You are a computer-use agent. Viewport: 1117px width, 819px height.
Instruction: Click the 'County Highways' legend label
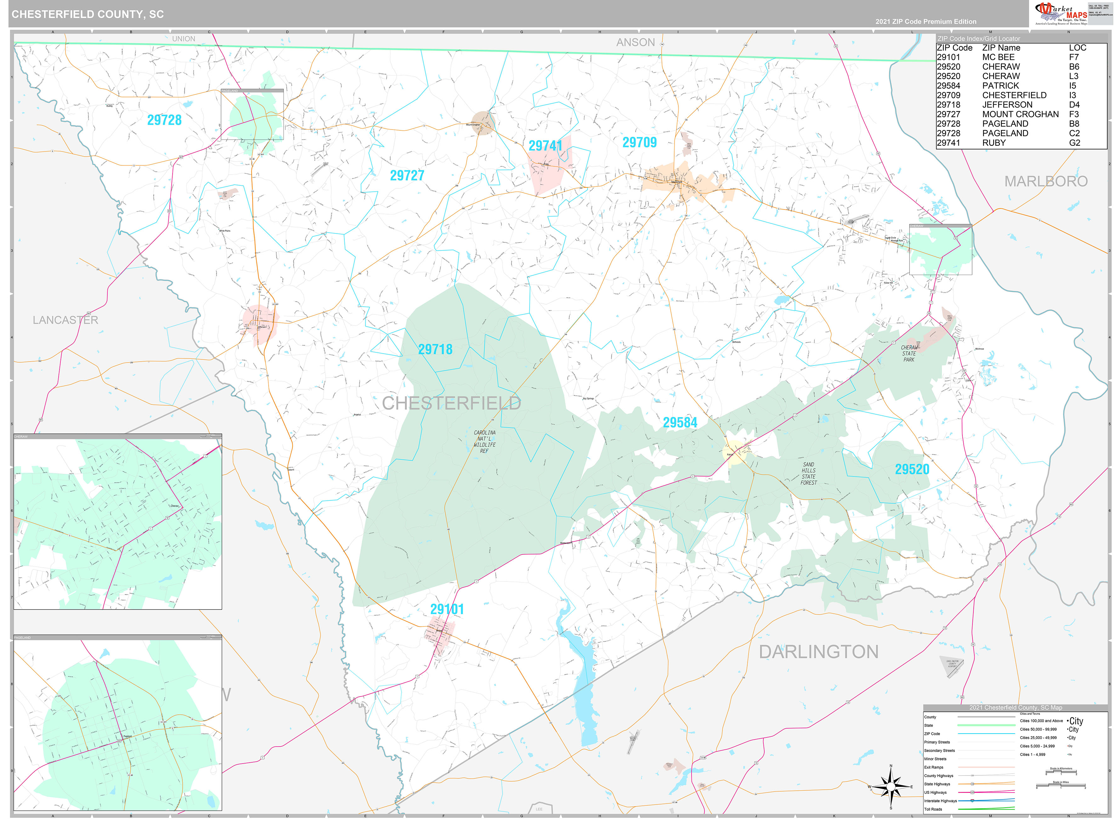click(938, 776)
